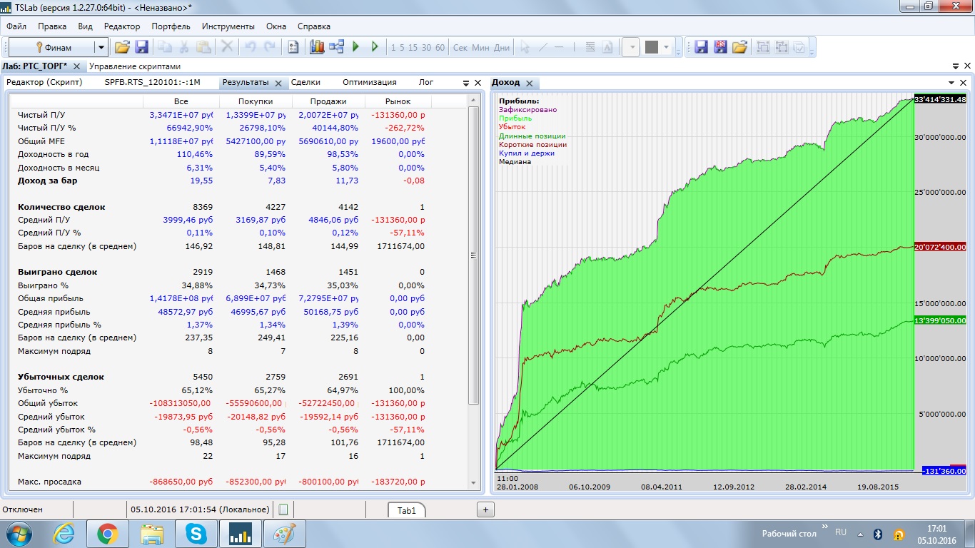Screen dimensions: 975x548
Task: Save script using first floppy disk icon
Action: tap(141, 47)
